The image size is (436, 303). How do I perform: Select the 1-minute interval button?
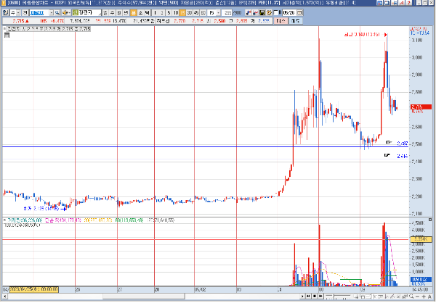click(x=155, y=13)
